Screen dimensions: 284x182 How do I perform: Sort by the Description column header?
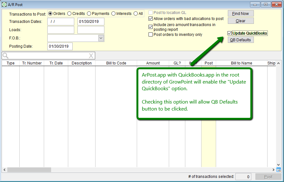(82, 63)
